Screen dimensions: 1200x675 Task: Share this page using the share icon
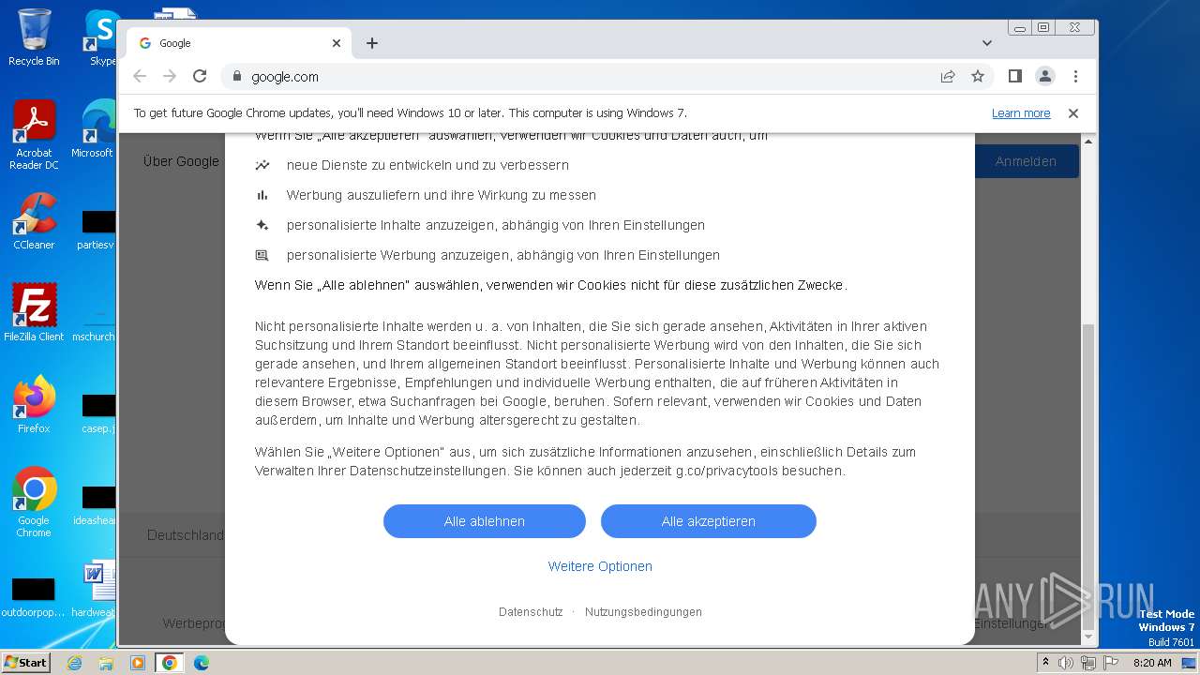coord(948,76)
